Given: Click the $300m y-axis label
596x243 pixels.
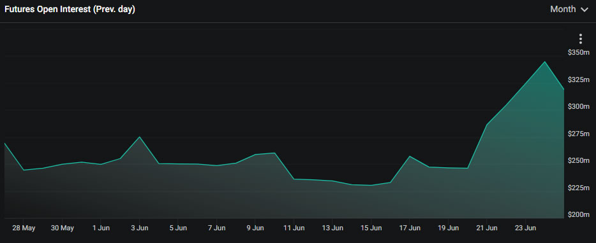Looking at the screenshot, I should pyautogui.click(x=579, y=106).
